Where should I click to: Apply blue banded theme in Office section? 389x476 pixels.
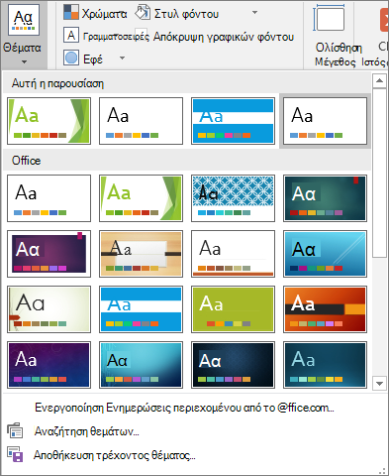pos(141,309)
